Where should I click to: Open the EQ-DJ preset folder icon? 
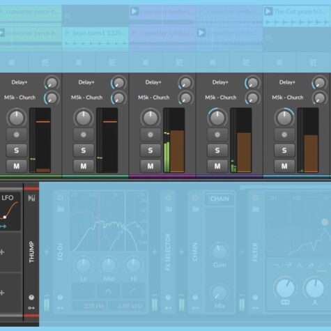[x=61, y=209]
